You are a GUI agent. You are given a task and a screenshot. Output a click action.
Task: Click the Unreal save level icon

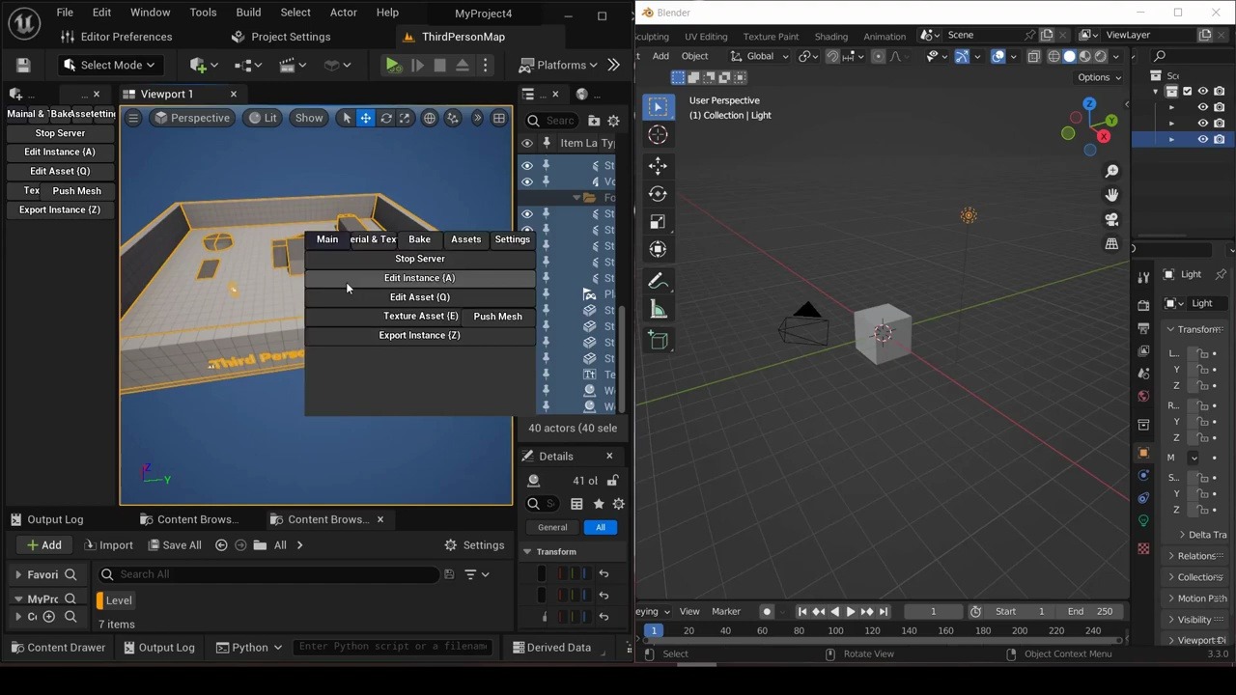point(23,65)
